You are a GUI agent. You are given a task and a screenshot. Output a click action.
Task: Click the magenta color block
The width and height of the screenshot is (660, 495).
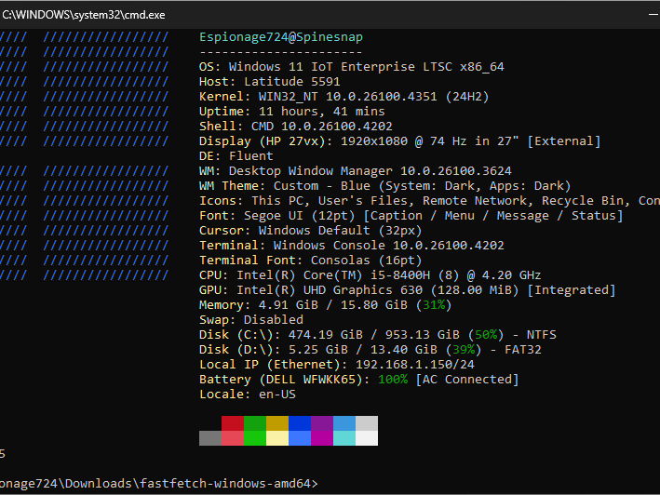point(322,438)
